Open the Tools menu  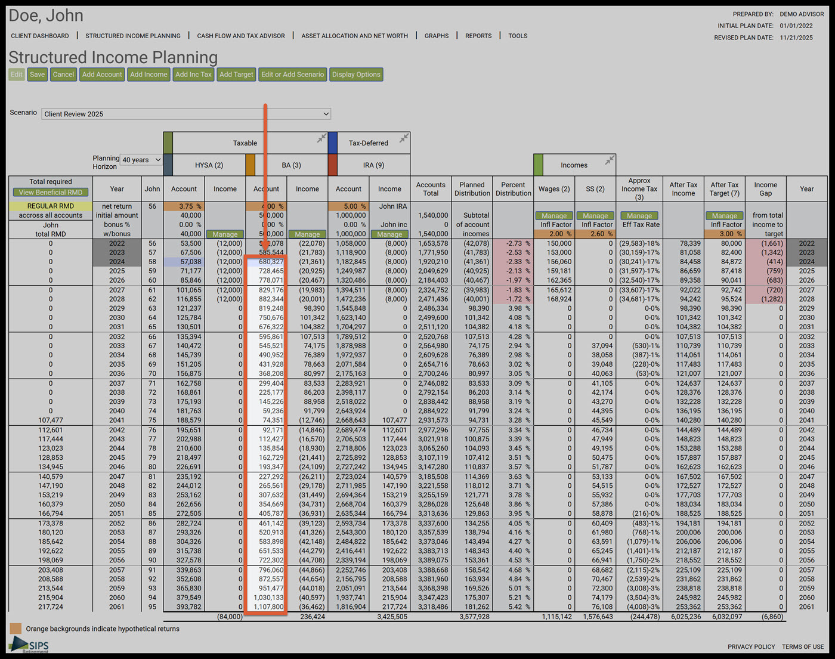coord(518,36)
